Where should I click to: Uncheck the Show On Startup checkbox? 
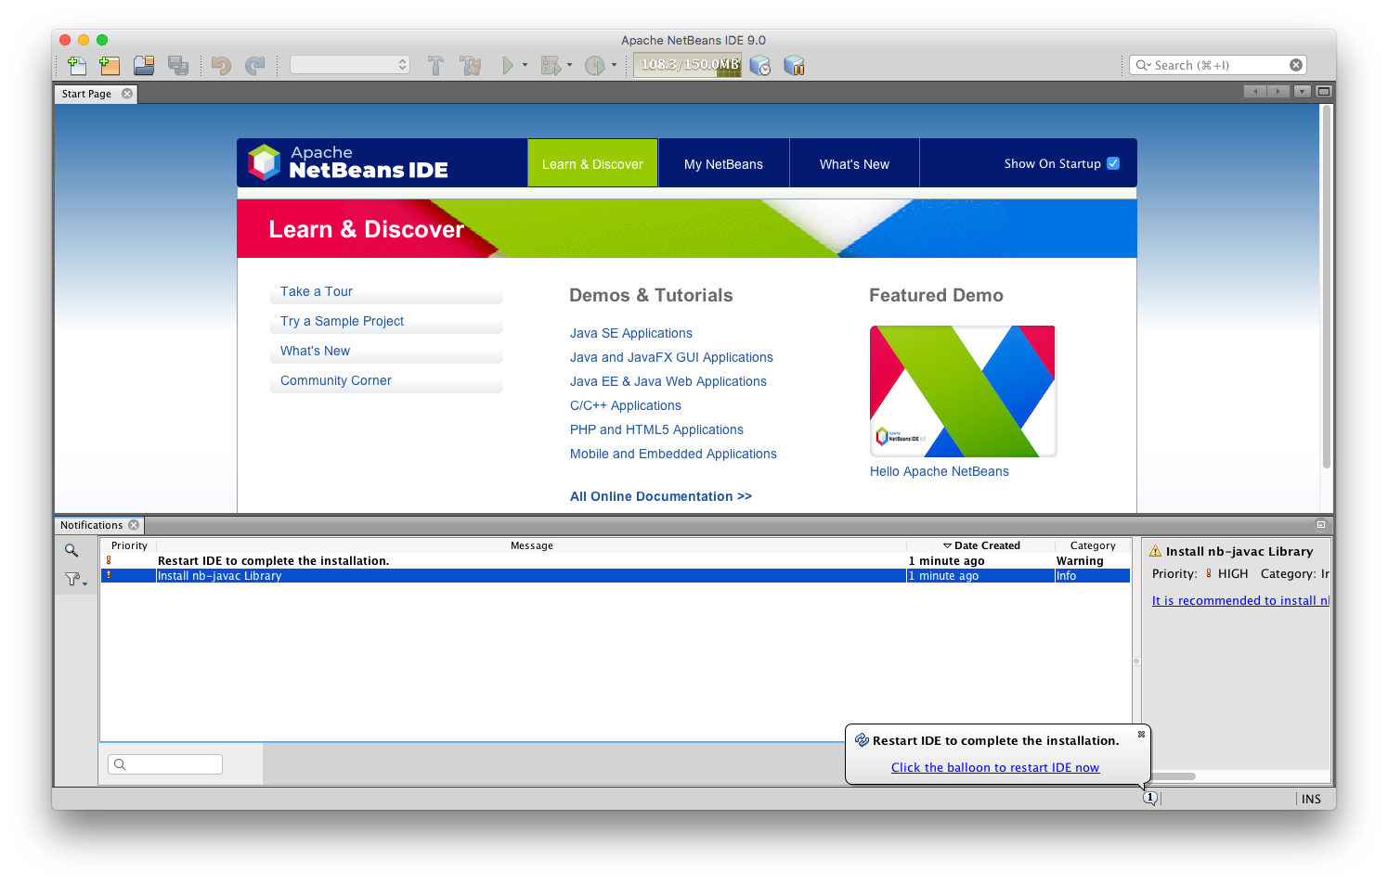pyautogui.click(x=1112, y=162)
